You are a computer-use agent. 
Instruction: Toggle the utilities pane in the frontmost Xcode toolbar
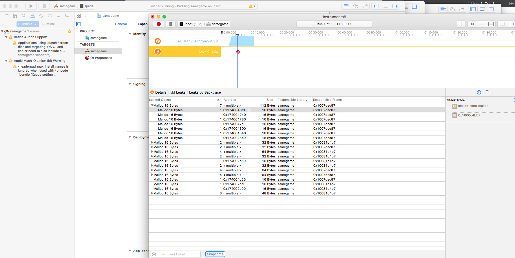[x=395, y=6]
